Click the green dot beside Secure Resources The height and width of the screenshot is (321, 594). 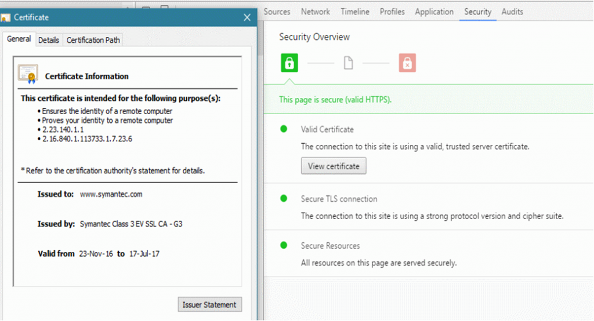tap(284, 246)
